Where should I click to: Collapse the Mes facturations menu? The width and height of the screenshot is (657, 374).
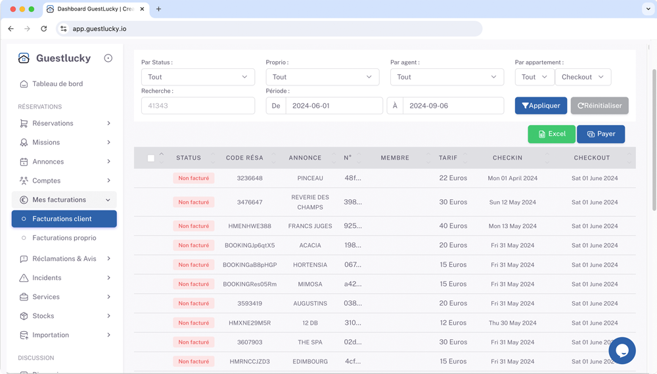tap(108, 200)
